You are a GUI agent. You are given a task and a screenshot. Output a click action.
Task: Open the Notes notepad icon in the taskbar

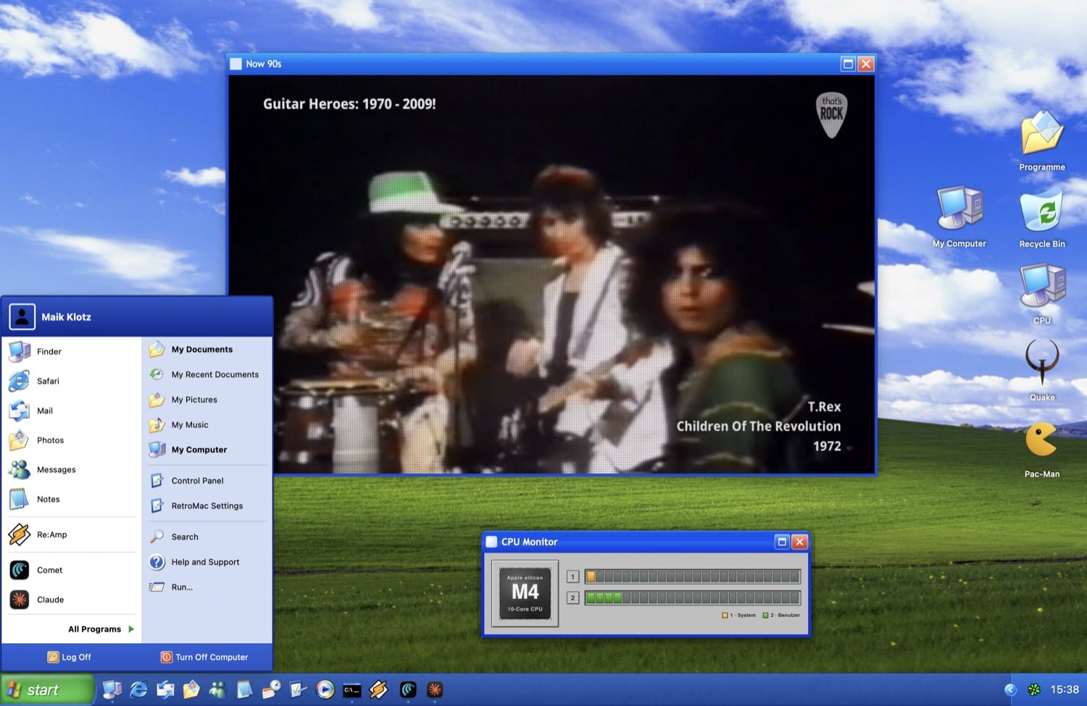coord(245,689)
